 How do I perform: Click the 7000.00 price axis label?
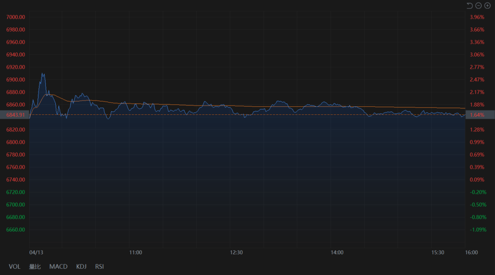[15, 17]
